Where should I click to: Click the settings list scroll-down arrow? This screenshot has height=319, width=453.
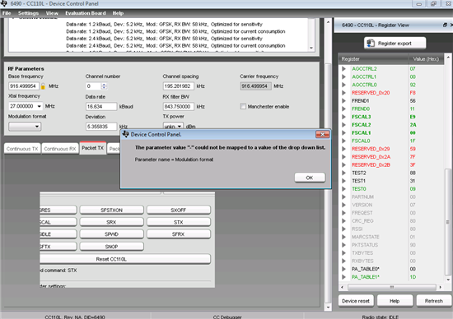coord(311,48)
